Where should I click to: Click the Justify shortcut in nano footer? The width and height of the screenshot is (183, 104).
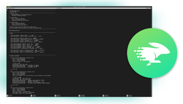coord(33,96)
